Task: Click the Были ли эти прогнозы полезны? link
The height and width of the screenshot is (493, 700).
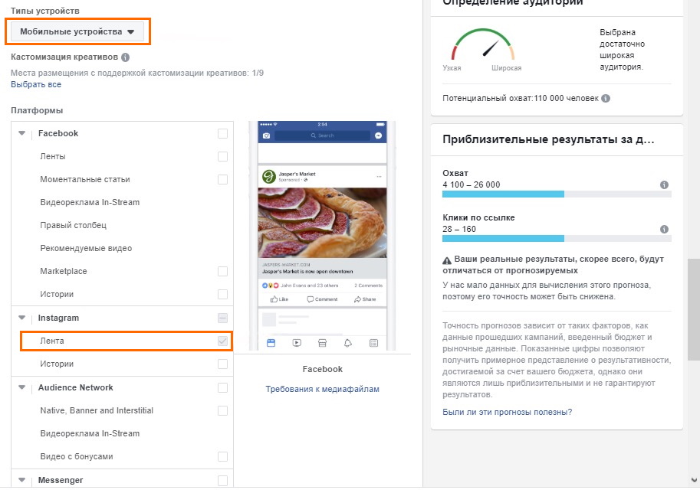Action: (x=507, y=413)
